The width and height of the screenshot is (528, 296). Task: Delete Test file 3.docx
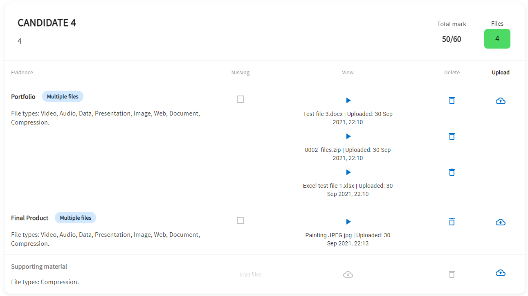coord(452,100)
